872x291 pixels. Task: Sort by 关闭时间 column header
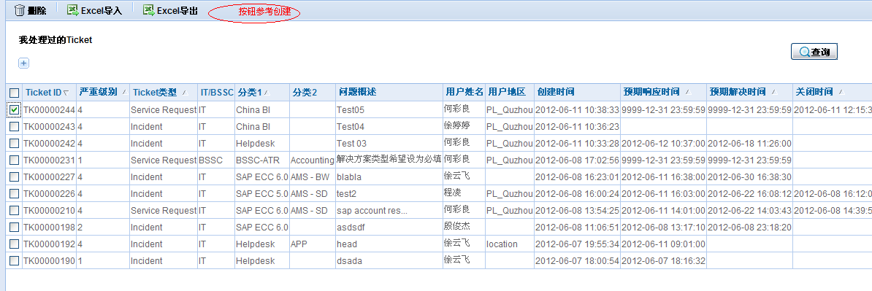832,92
